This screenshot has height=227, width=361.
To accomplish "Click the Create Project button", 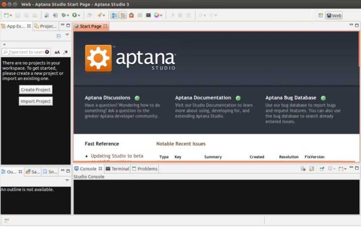I will coord(35,89).
